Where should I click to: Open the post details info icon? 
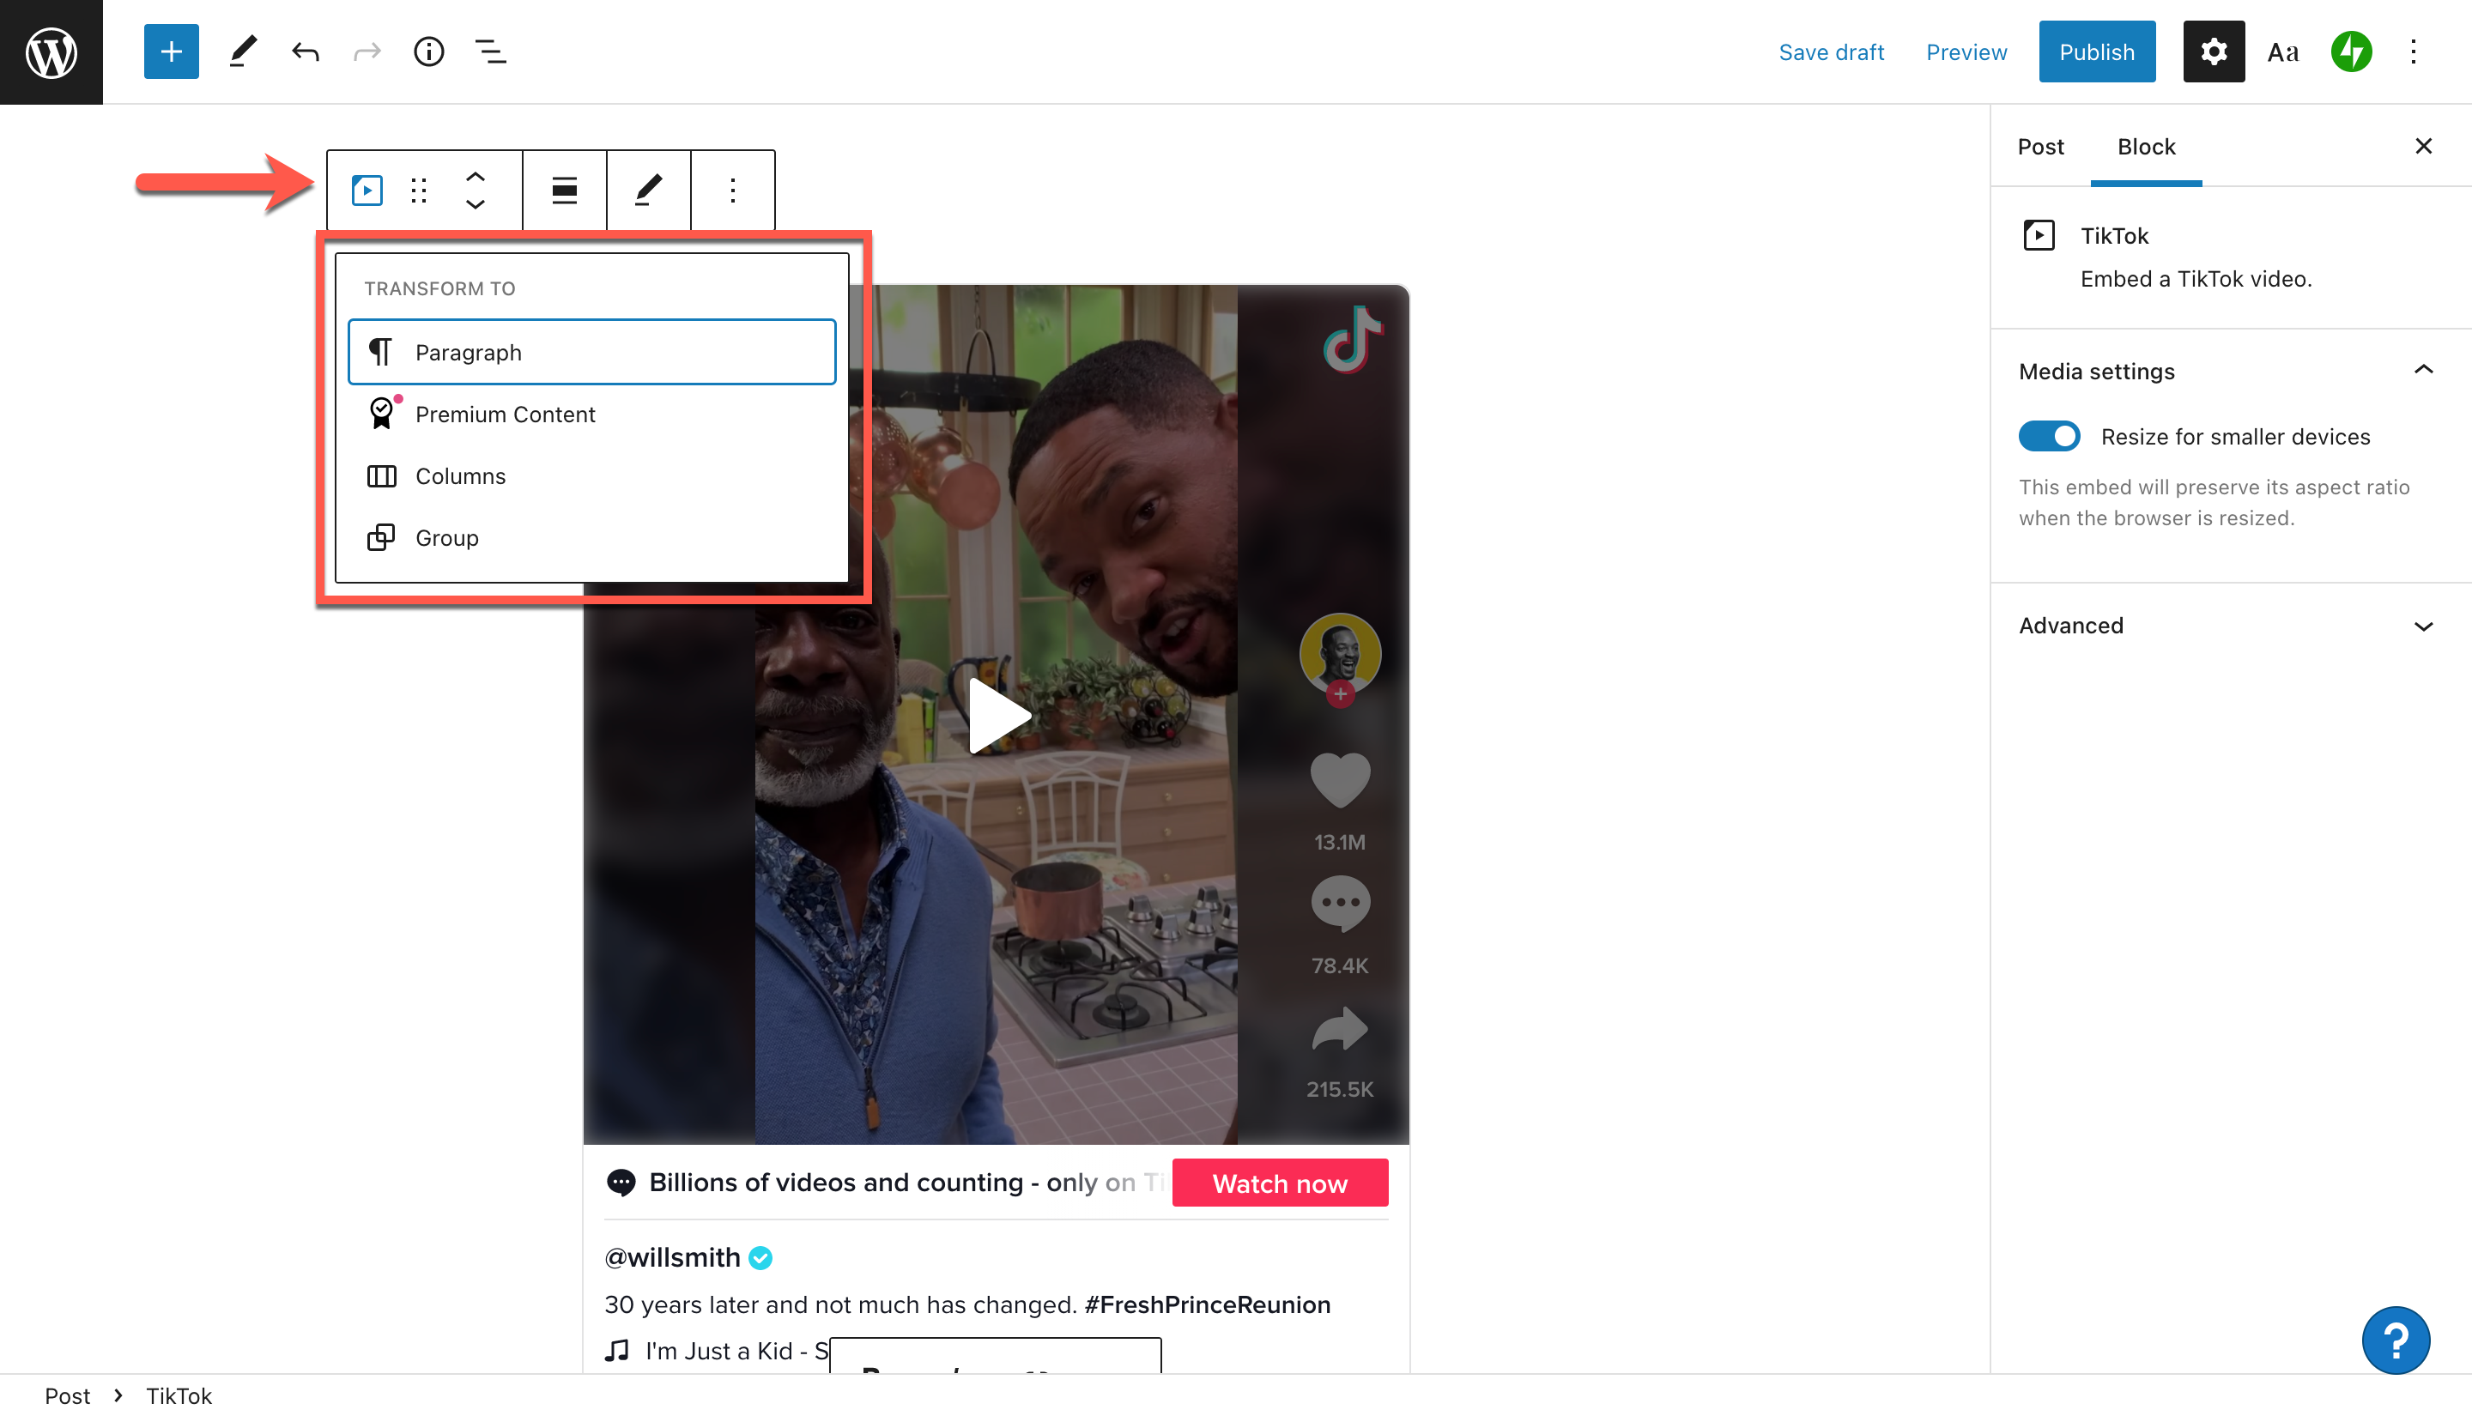[428, 51]
